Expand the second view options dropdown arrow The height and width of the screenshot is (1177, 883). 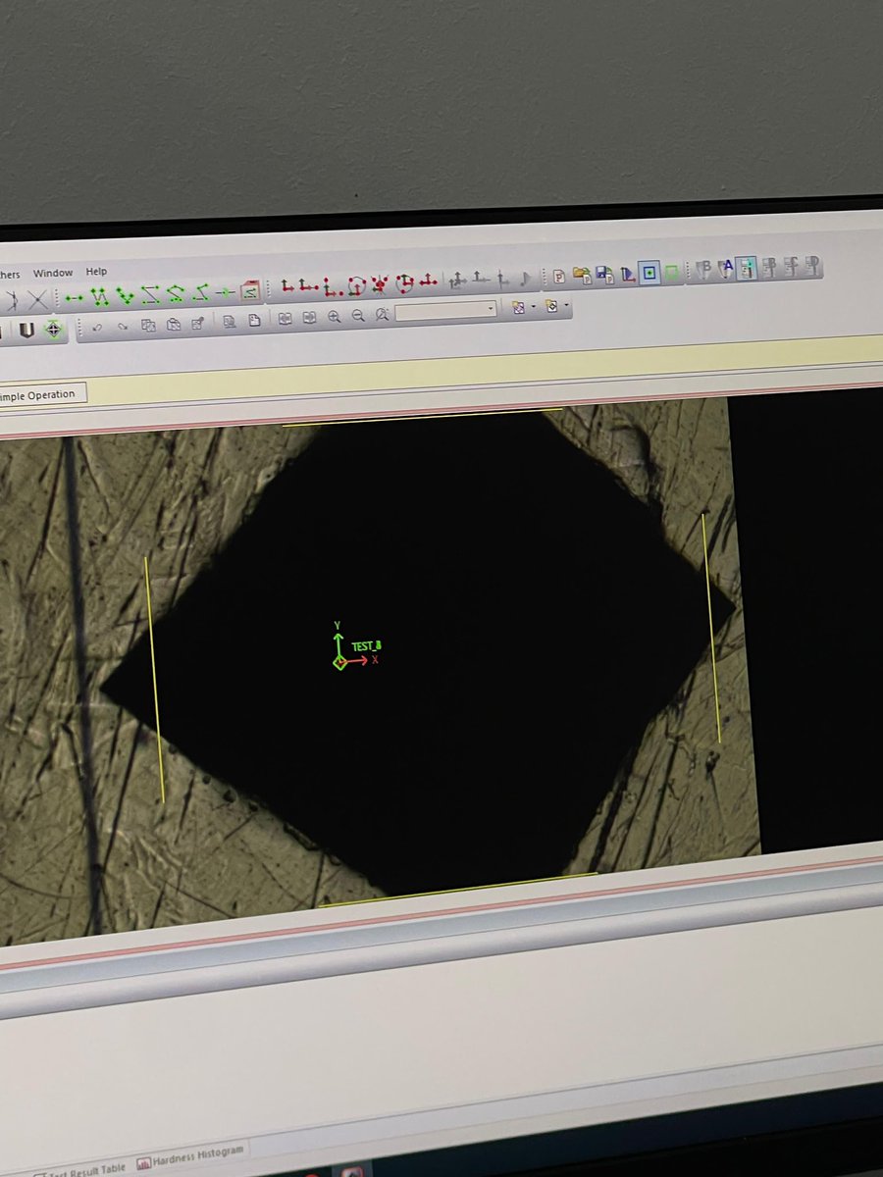pos(567,305)
